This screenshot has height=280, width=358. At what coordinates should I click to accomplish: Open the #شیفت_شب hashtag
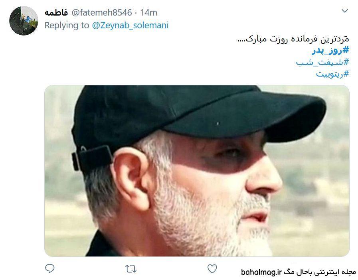coord(322,62)
